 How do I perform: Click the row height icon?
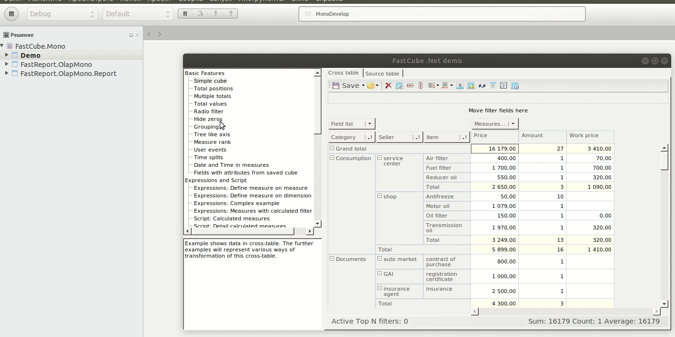click(x=431, y=86)
